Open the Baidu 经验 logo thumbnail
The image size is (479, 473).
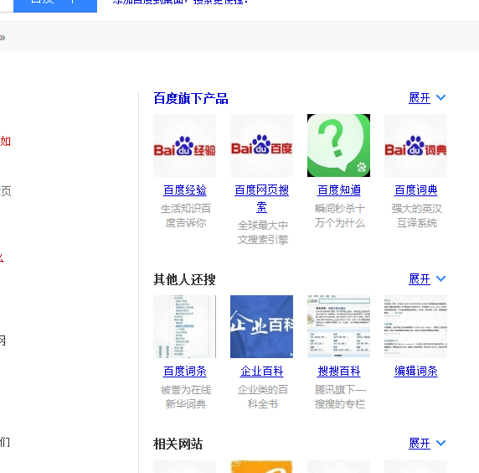click(184, 145)
